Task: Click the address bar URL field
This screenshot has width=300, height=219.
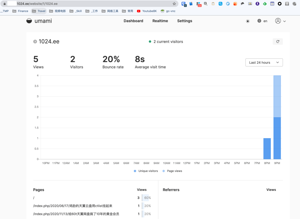Action: coord(89,4)
